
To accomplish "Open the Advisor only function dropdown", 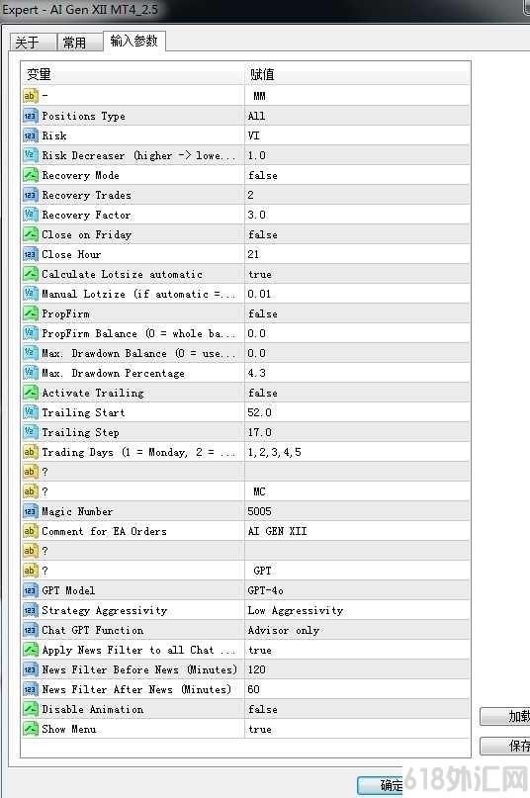I will pyautogui.click(x=357, y=630).
